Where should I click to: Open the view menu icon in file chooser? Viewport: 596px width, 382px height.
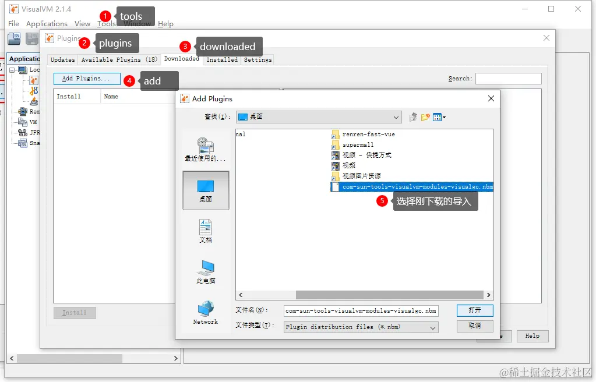click(439, 117)
